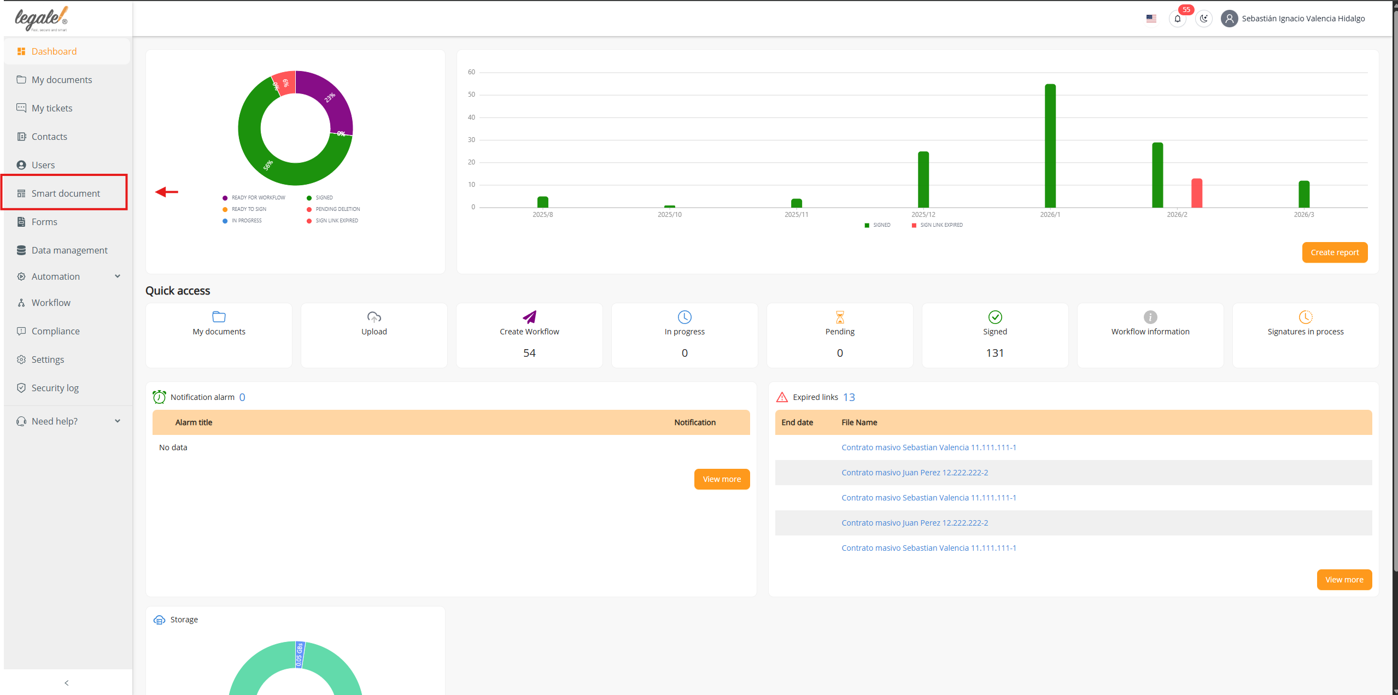Toggle dark mode moon icon
Screen dimensions: 1398x695
pyautogui.click(x=1203, y=19)
